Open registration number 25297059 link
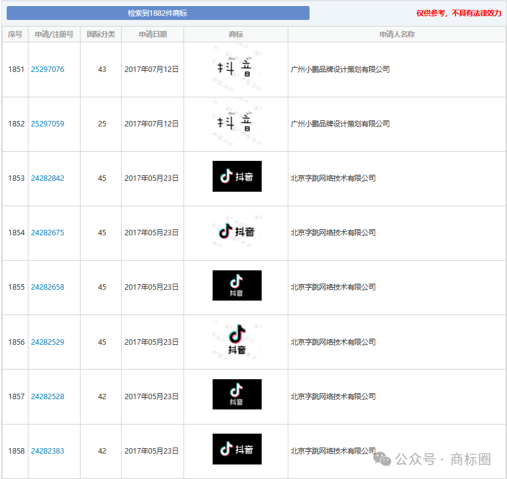The width and height of the screenshot is (507, 479). coord(47,124)
